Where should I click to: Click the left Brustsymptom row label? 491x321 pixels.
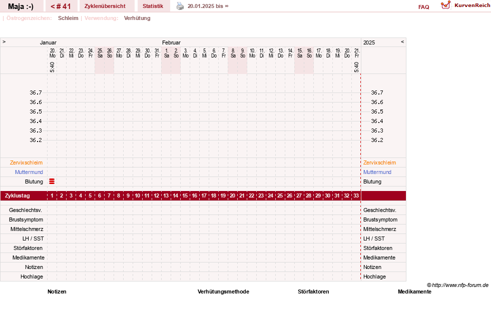[26, 219]
